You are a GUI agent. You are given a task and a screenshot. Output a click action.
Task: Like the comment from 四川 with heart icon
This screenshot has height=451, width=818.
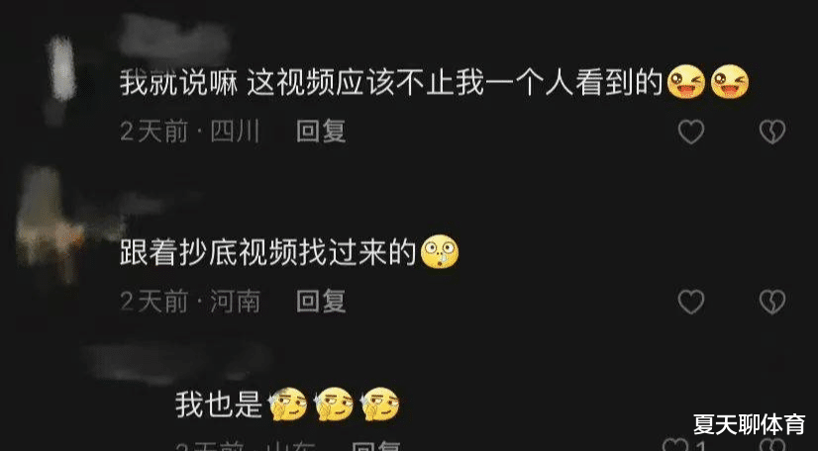[690, 132]
